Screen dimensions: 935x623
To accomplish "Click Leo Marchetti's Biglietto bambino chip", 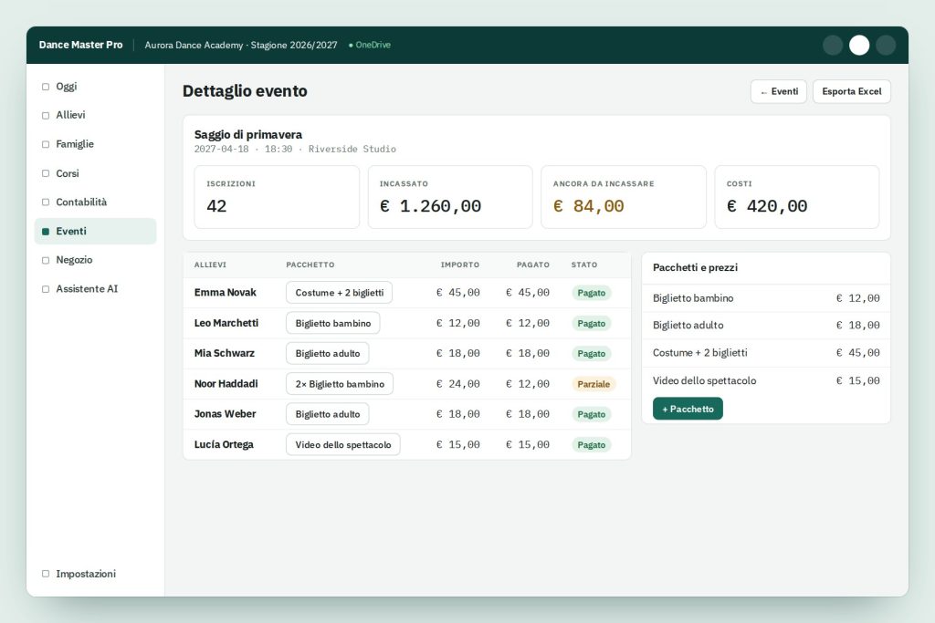I will pos(332,323).
